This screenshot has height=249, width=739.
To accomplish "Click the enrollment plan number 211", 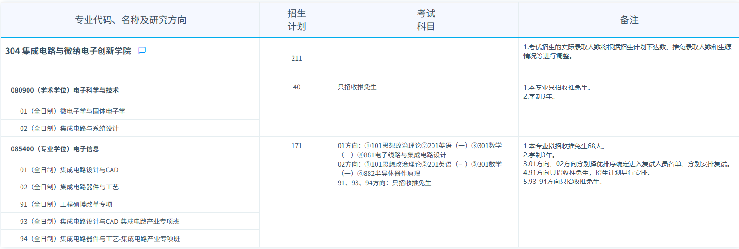I will point(297,58).
